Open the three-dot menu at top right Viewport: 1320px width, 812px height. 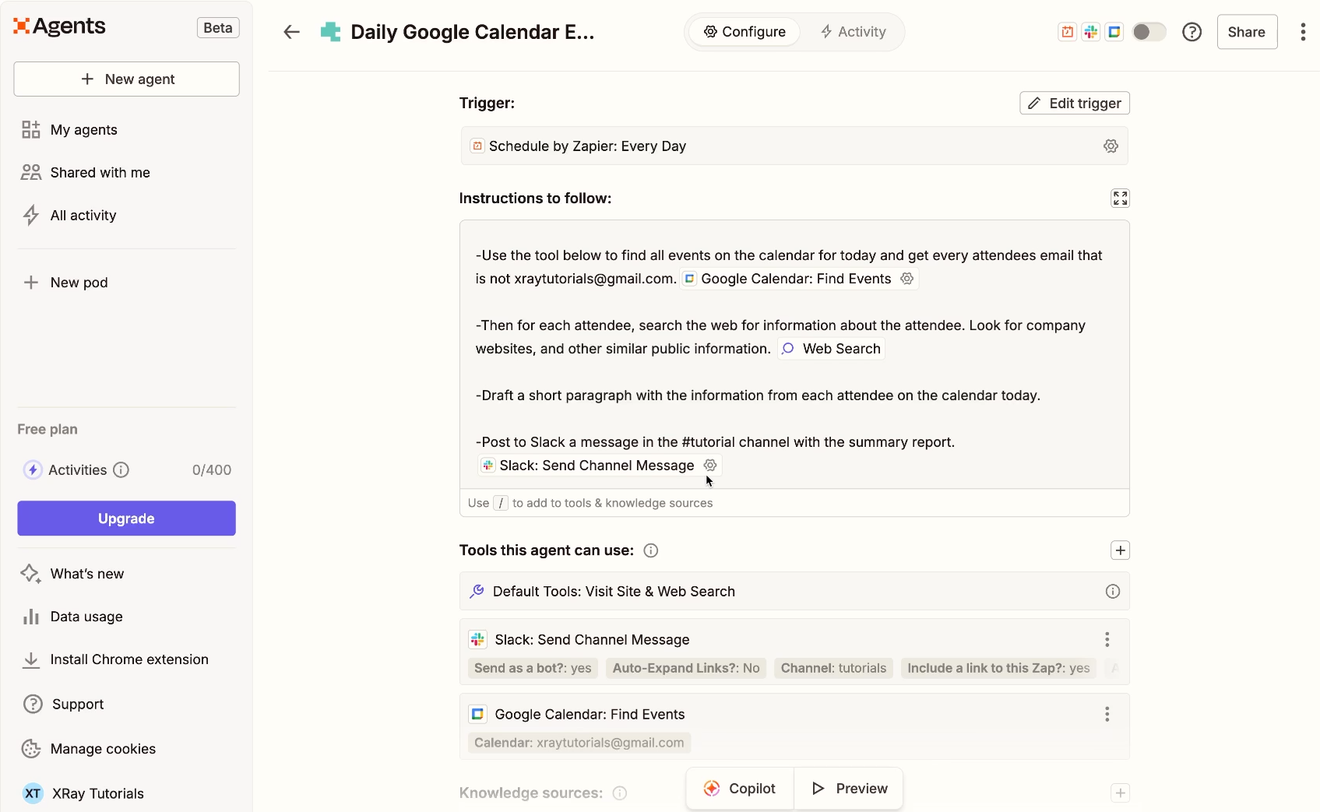click(1301, 32)
